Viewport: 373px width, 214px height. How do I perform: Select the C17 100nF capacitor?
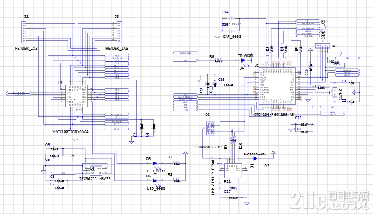click(234, 198)
